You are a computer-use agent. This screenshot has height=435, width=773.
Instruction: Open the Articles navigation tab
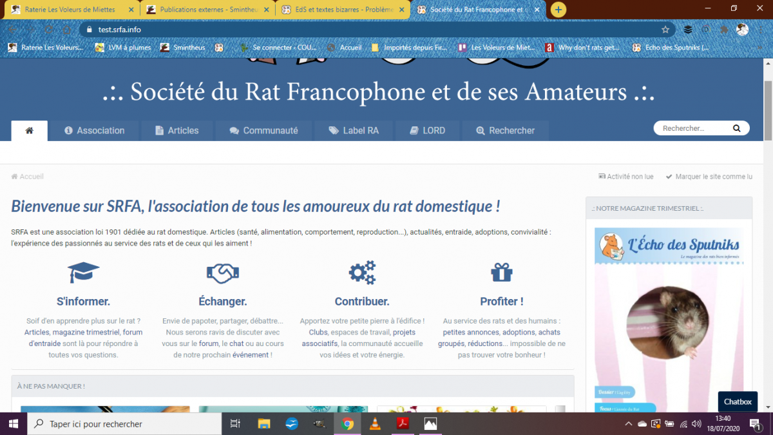click(x=177, y=131)
